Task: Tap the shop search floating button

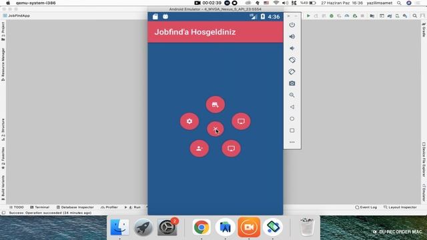Action: click(215, 105)
